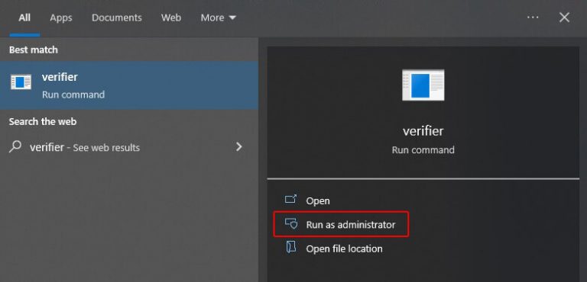This screenshot has height=282, width=587.
Task: Click the Run command label in preview pane
Action: pyautogui.click(x=423, y=150)
